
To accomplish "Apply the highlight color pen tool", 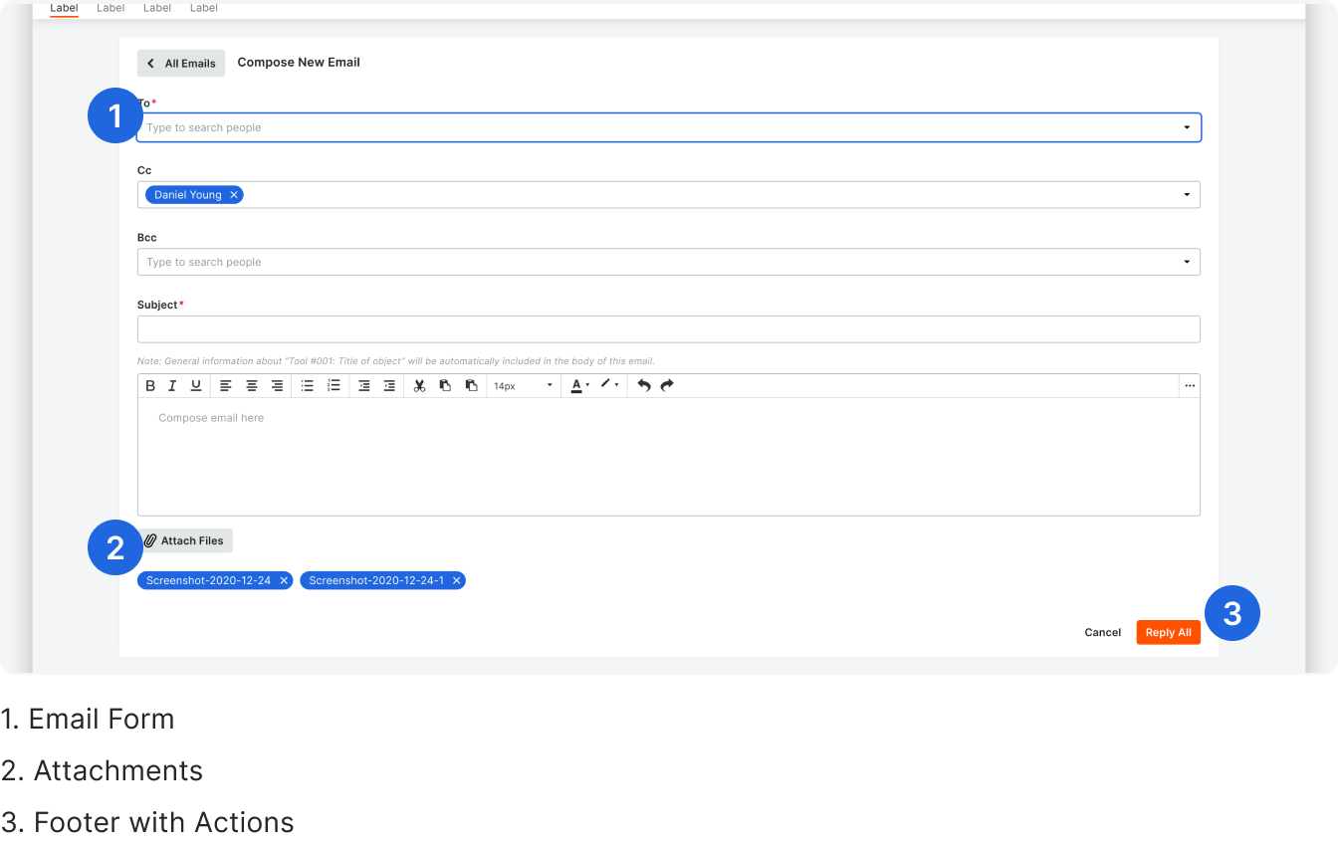I will [x=604, y=385].
